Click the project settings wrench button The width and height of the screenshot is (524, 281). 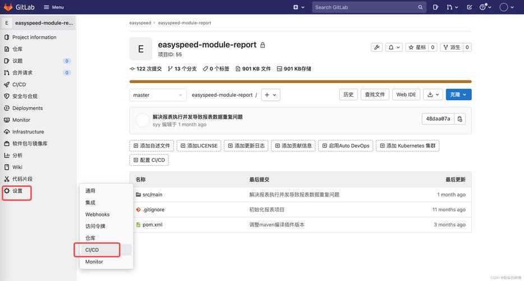376,47
